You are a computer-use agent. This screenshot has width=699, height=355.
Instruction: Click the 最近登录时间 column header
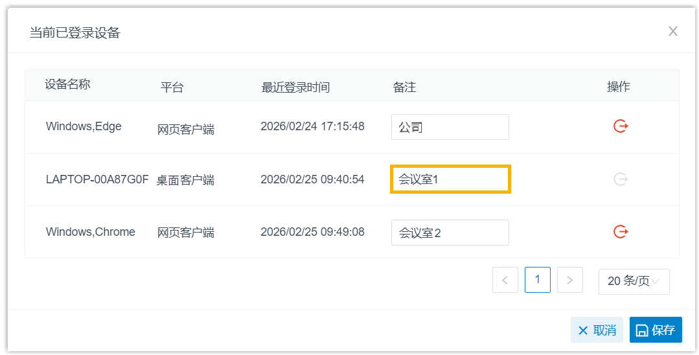295,87
